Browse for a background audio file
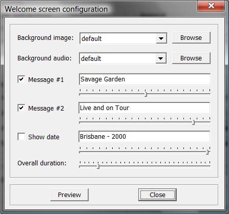The width and height of the screenshot is (229, 214). (191, 58)
